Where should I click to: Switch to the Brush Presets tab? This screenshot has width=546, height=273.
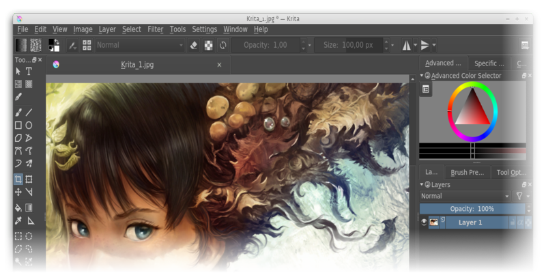[468, 173]
